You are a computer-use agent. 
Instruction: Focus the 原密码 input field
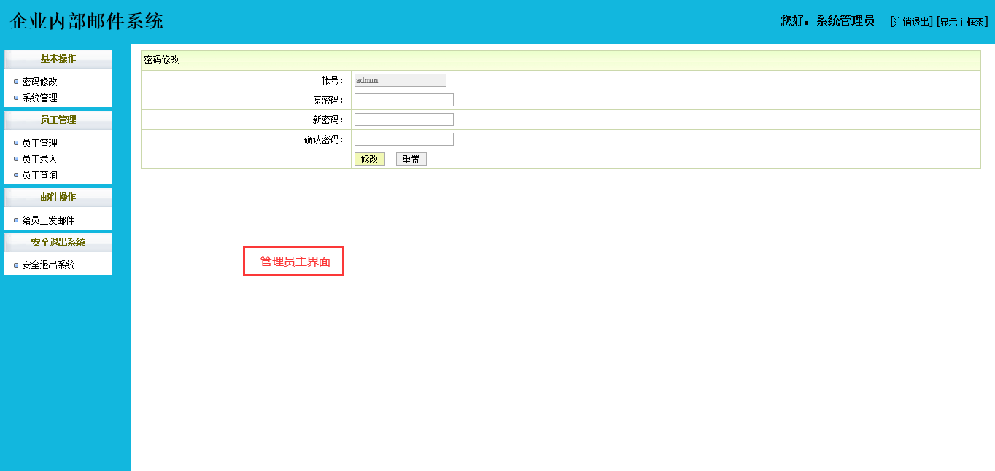pyautogui.click(x=404, y=100)
